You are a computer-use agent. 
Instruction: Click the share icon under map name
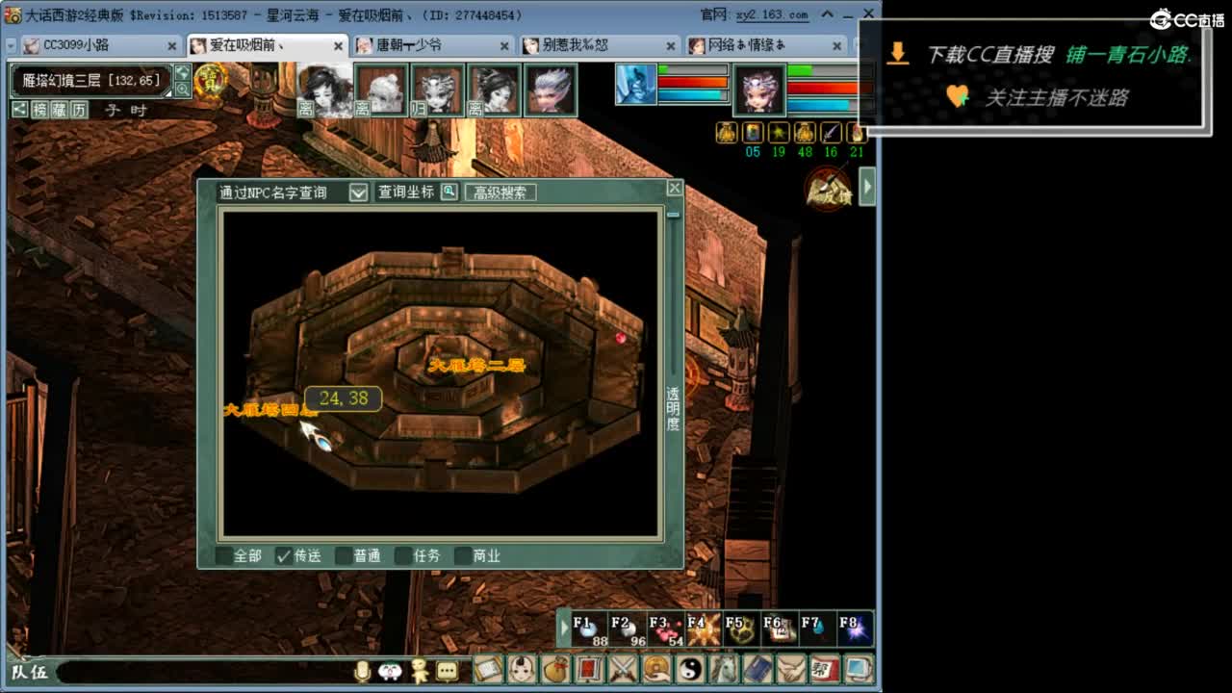pos(19,110)
